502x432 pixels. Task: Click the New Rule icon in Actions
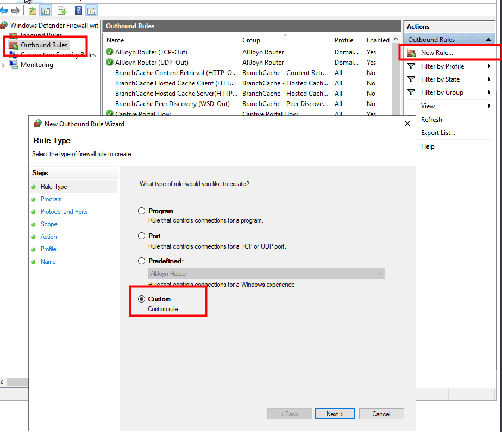[412, 53]
